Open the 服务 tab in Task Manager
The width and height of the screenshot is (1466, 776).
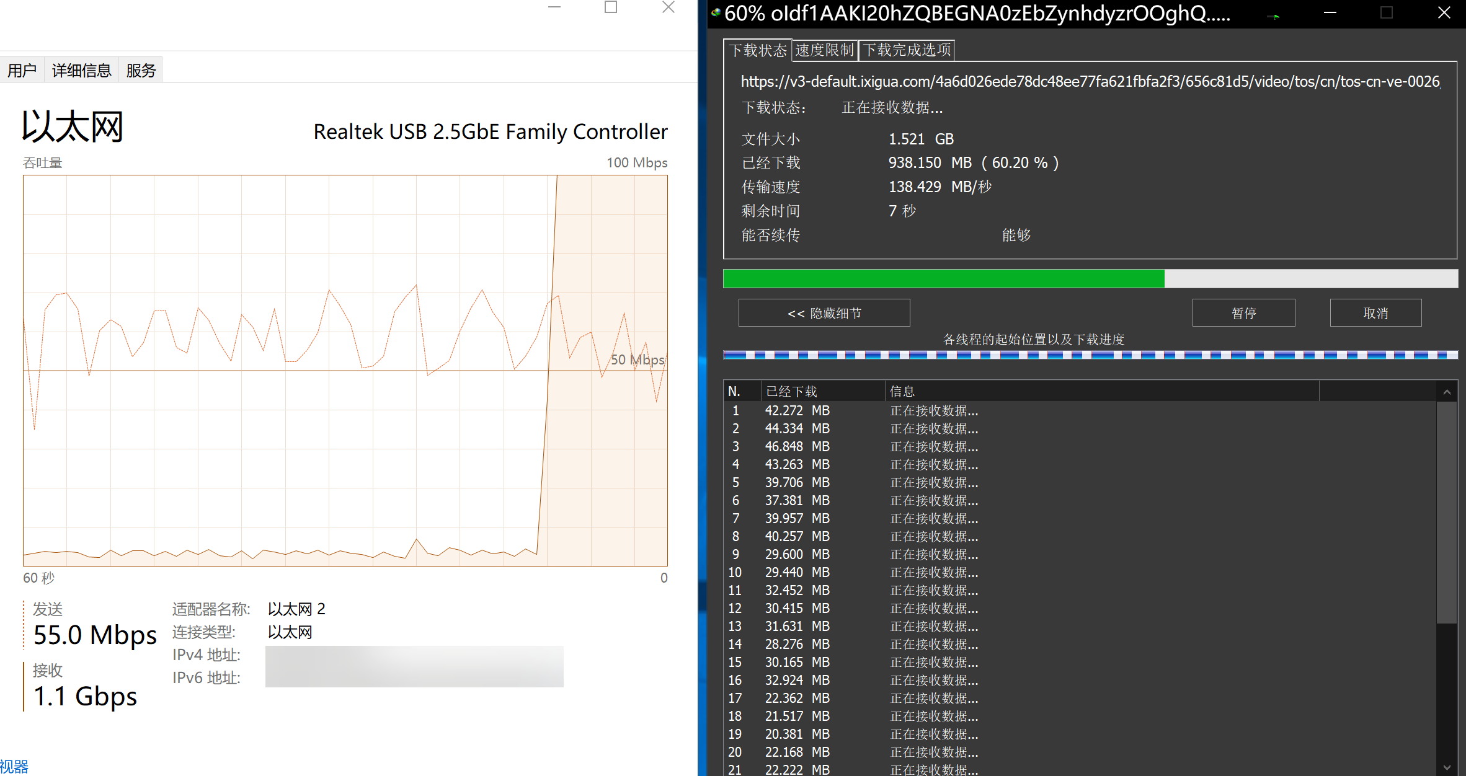pos(141,71)
